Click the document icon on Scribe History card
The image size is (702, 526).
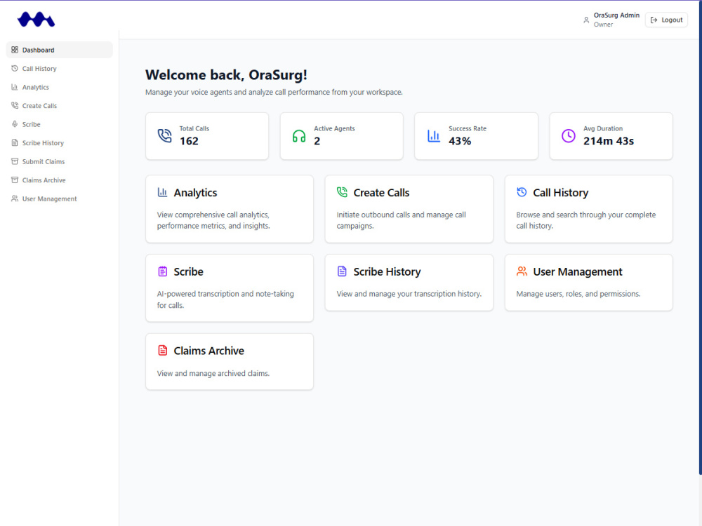click(x=342, y=271)
